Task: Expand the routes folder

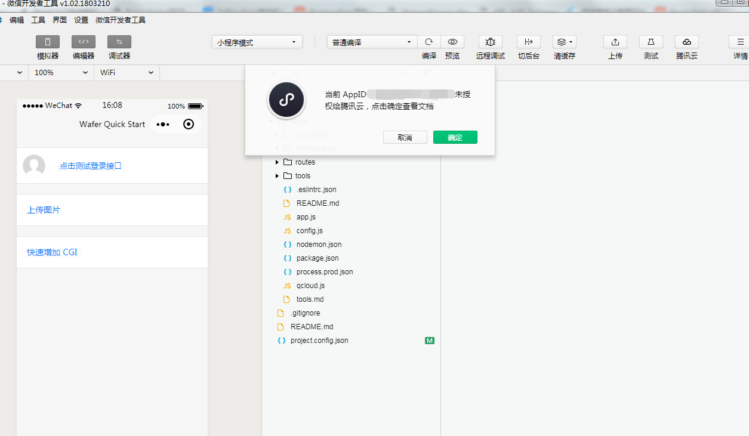Action: 277,162
